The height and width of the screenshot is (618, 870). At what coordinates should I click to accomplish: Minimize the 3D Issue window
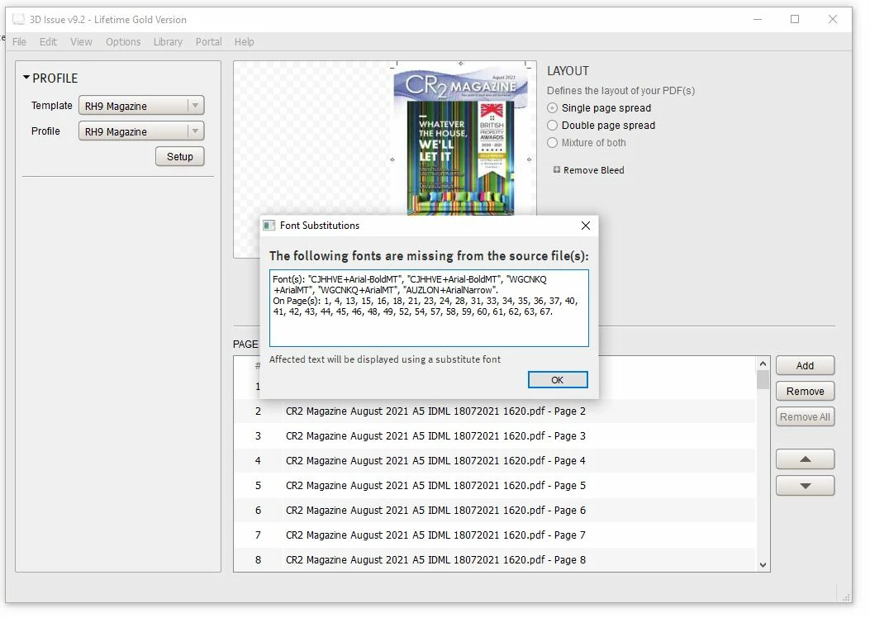point(758,20)
